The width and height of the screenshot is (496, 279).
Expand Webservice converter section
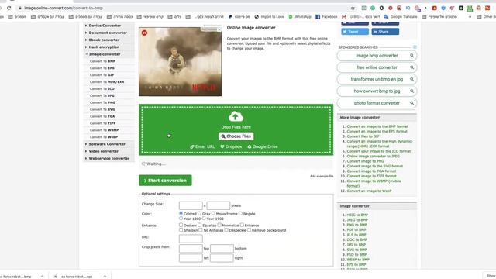[x=108, y=158]
